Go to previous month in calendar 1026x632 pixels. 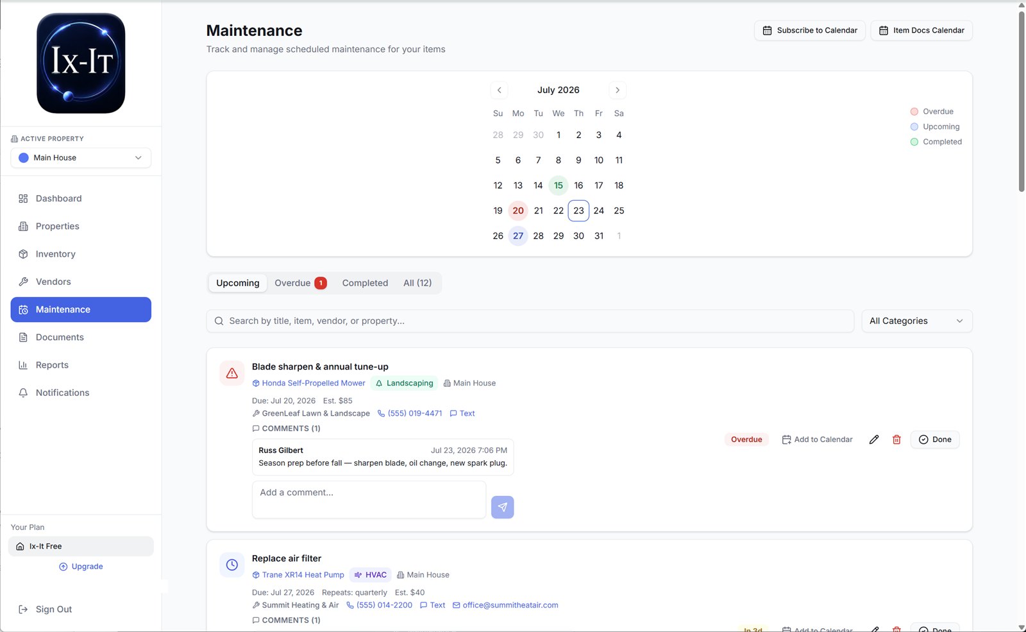tap(500, 90)
